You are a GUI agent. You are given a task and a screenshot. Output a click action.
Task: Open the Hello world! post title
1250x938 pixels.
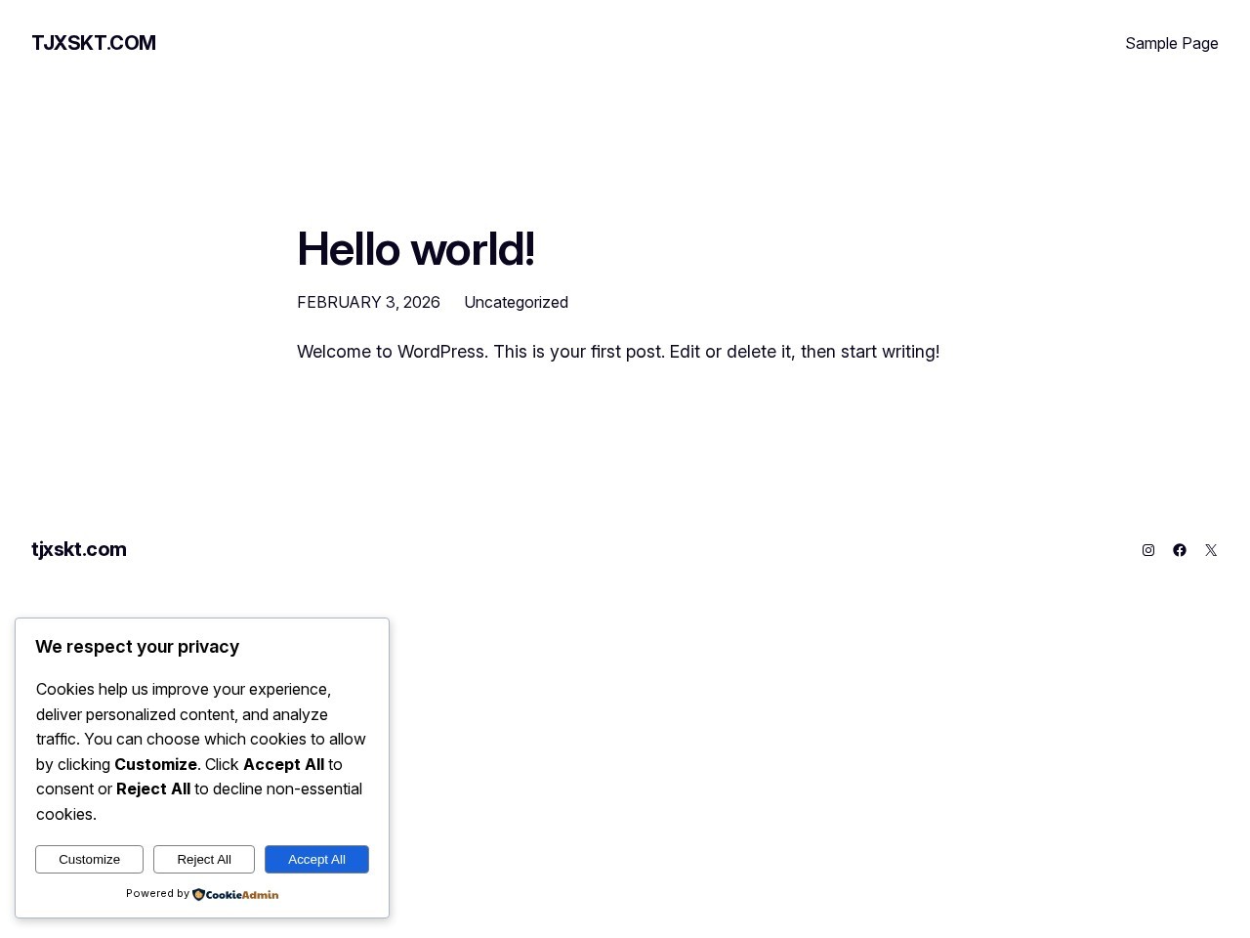pos(416,249)
